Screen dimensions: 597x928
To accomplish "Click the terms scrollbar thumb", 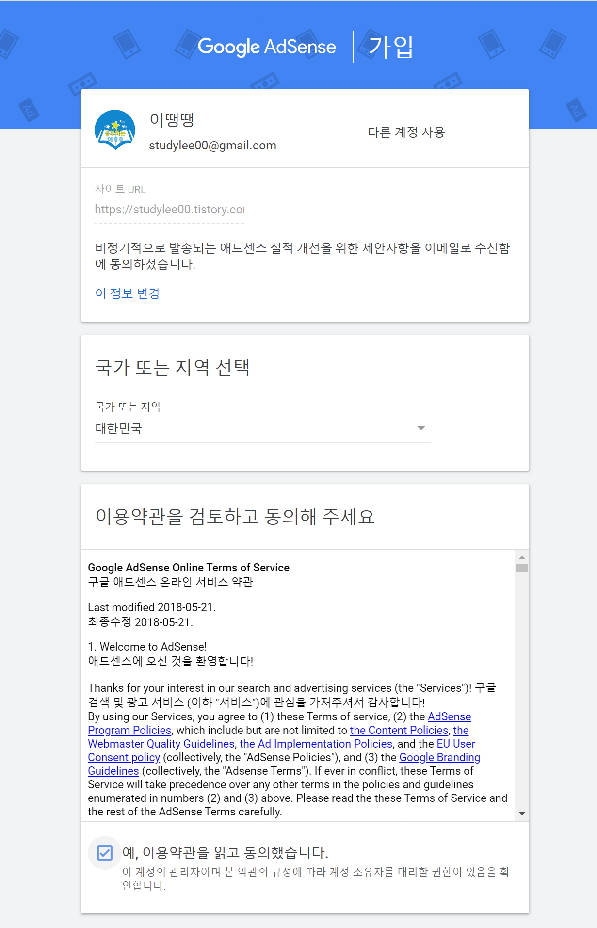I will (x=522, y=568).
